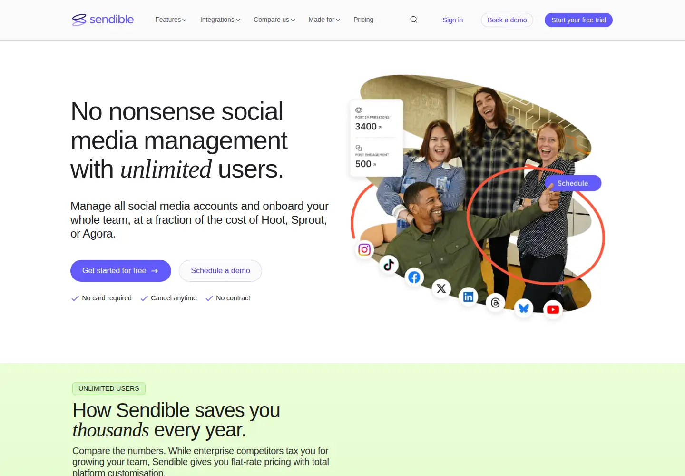685x476 pixels.
Task: Open the search icon in header
Action: [x=414, y=20]
